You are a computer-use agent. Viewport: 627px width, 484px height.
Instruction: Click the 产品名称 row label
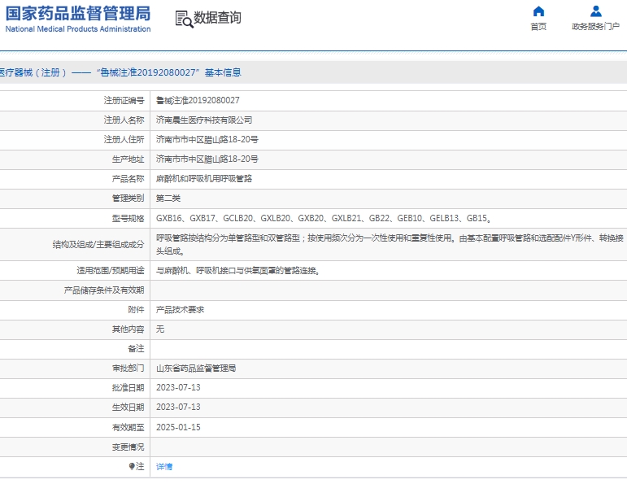tap(128, 179)
